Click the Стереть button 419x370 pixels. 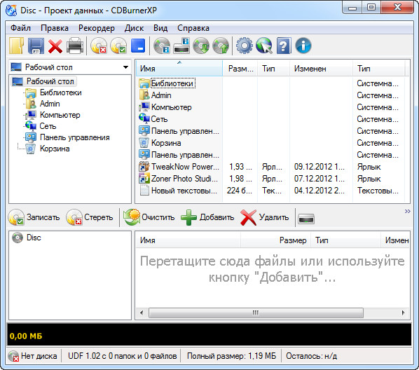[89, 217]
